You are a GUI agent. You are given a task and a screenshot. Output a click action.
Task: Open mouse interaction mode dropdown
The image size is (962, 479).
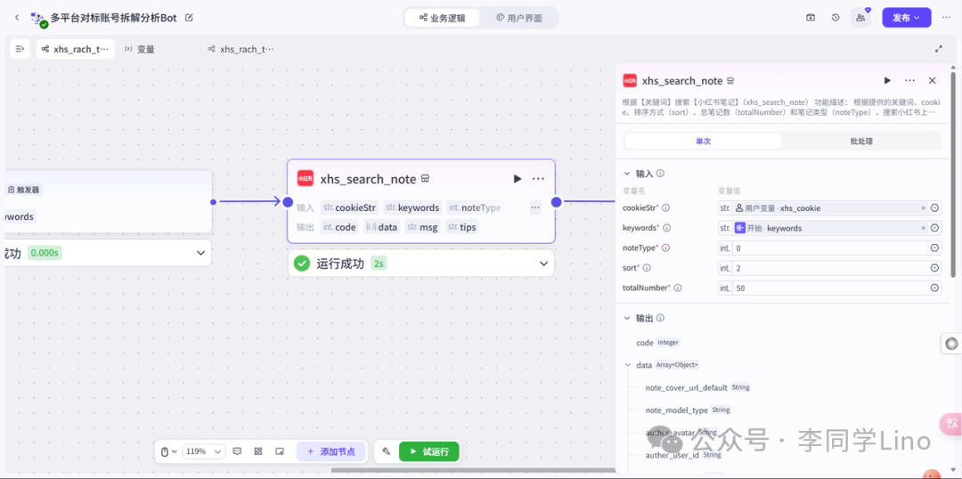coord(168,451)
